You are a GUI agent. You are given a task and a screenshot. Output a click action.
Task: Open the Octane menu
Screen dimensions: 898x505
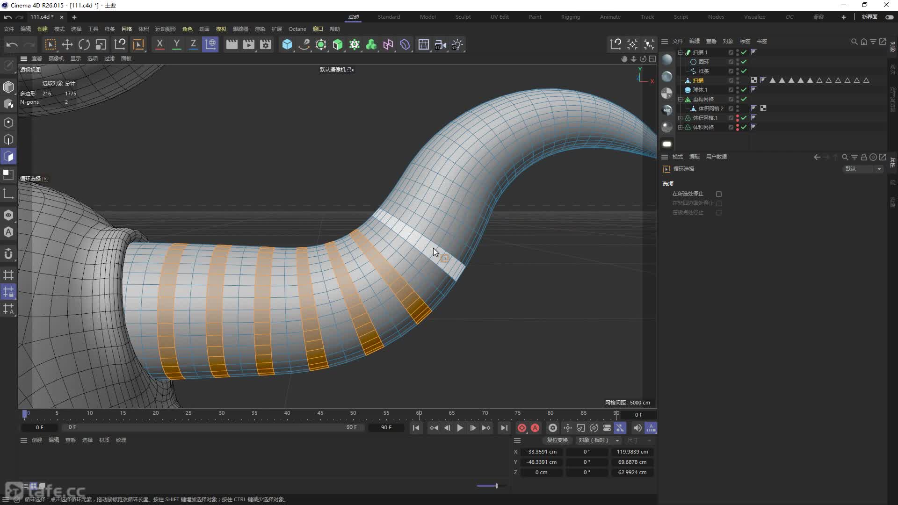(x=297, y=29)
